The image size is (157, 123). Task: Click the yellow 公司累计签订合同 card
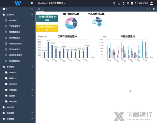47,28
